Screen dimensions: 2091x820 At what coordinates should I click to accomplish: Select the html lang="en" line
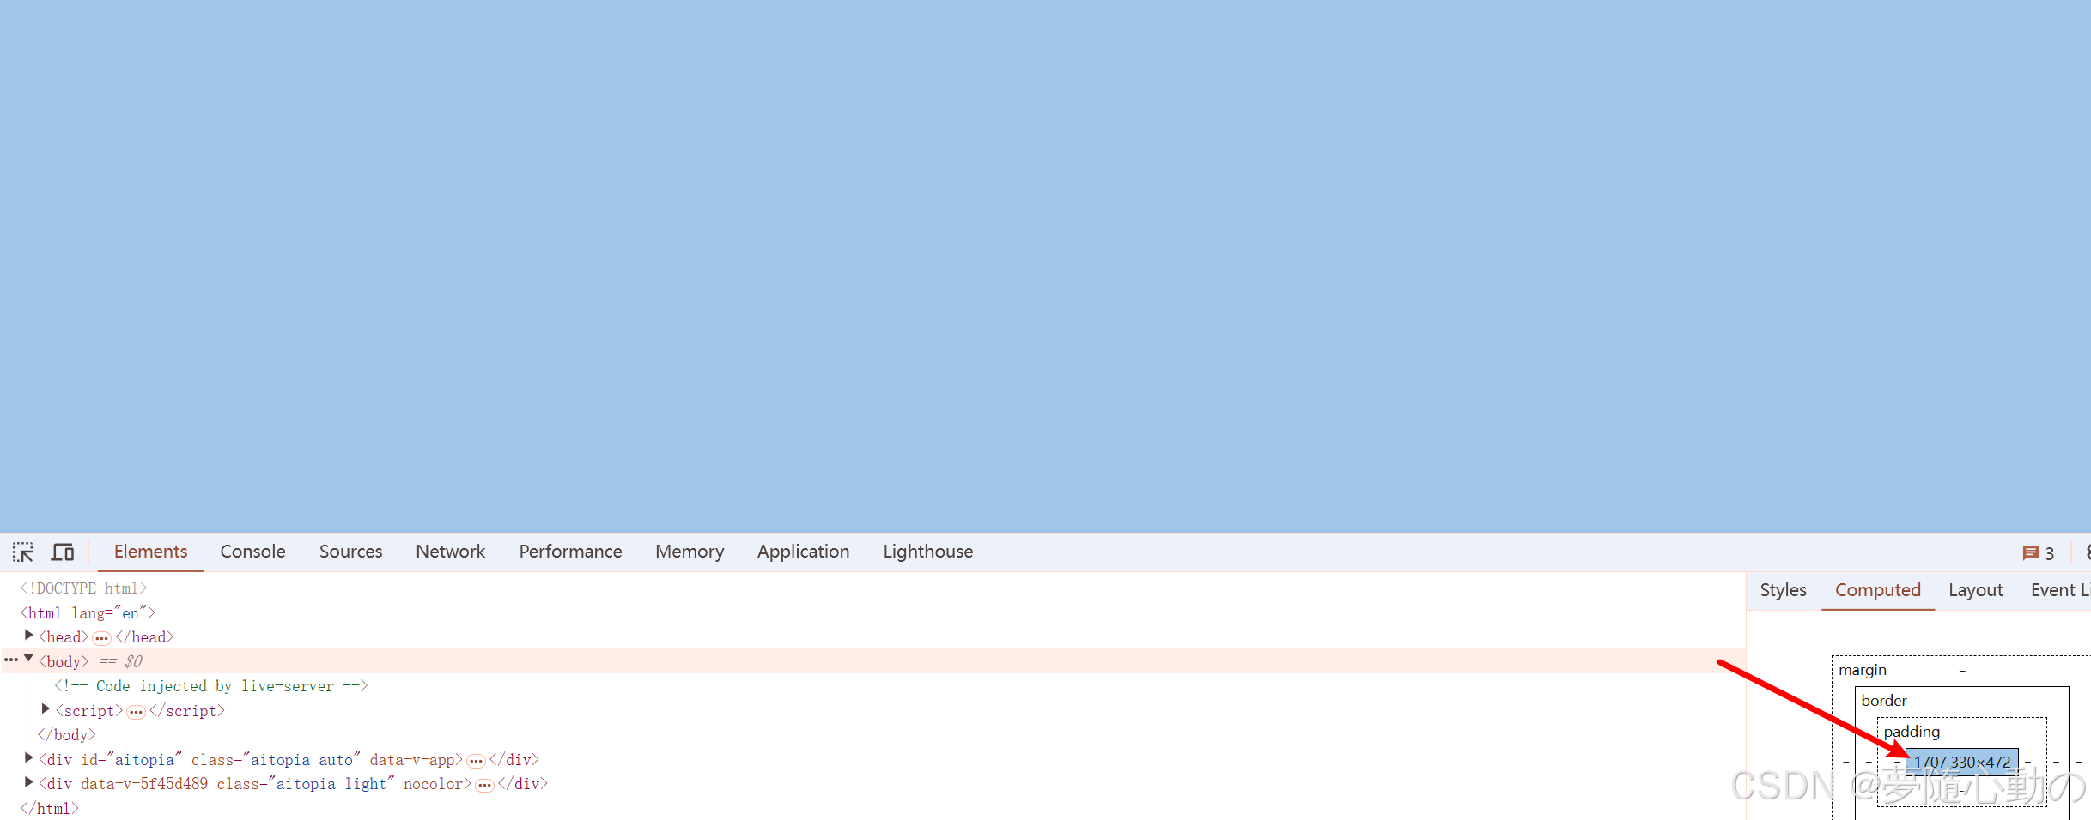[x=88, y=612]
